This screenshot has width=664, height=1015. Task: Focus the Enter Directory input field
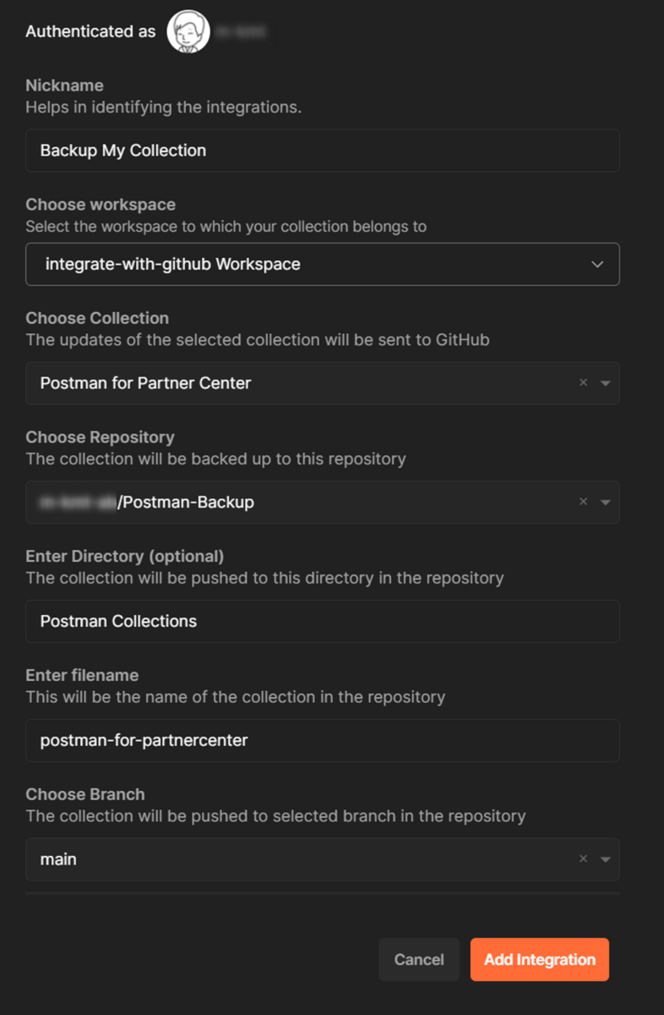coord(323,621)
